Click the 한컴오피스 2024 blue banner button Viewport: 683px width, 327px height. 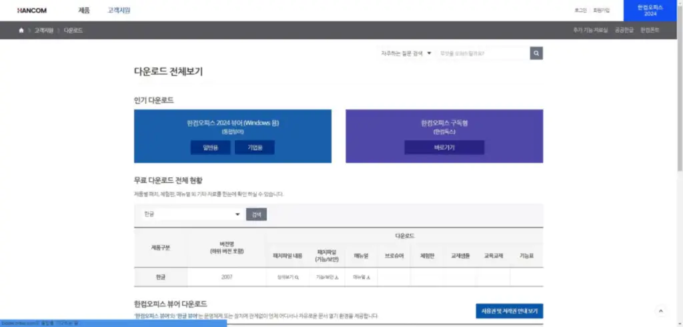[x=650, y=11]
